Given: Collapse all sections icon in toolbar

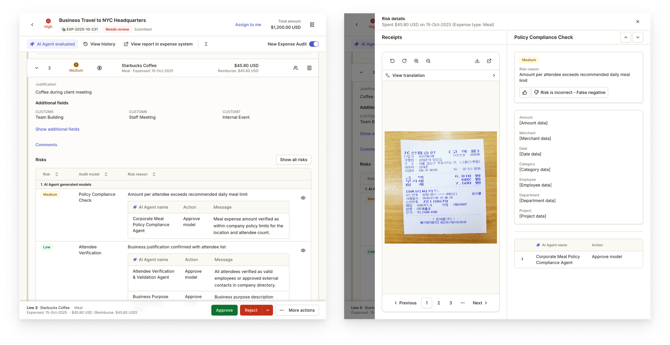Looking at the screenshot, I should [x=206, y=44].
